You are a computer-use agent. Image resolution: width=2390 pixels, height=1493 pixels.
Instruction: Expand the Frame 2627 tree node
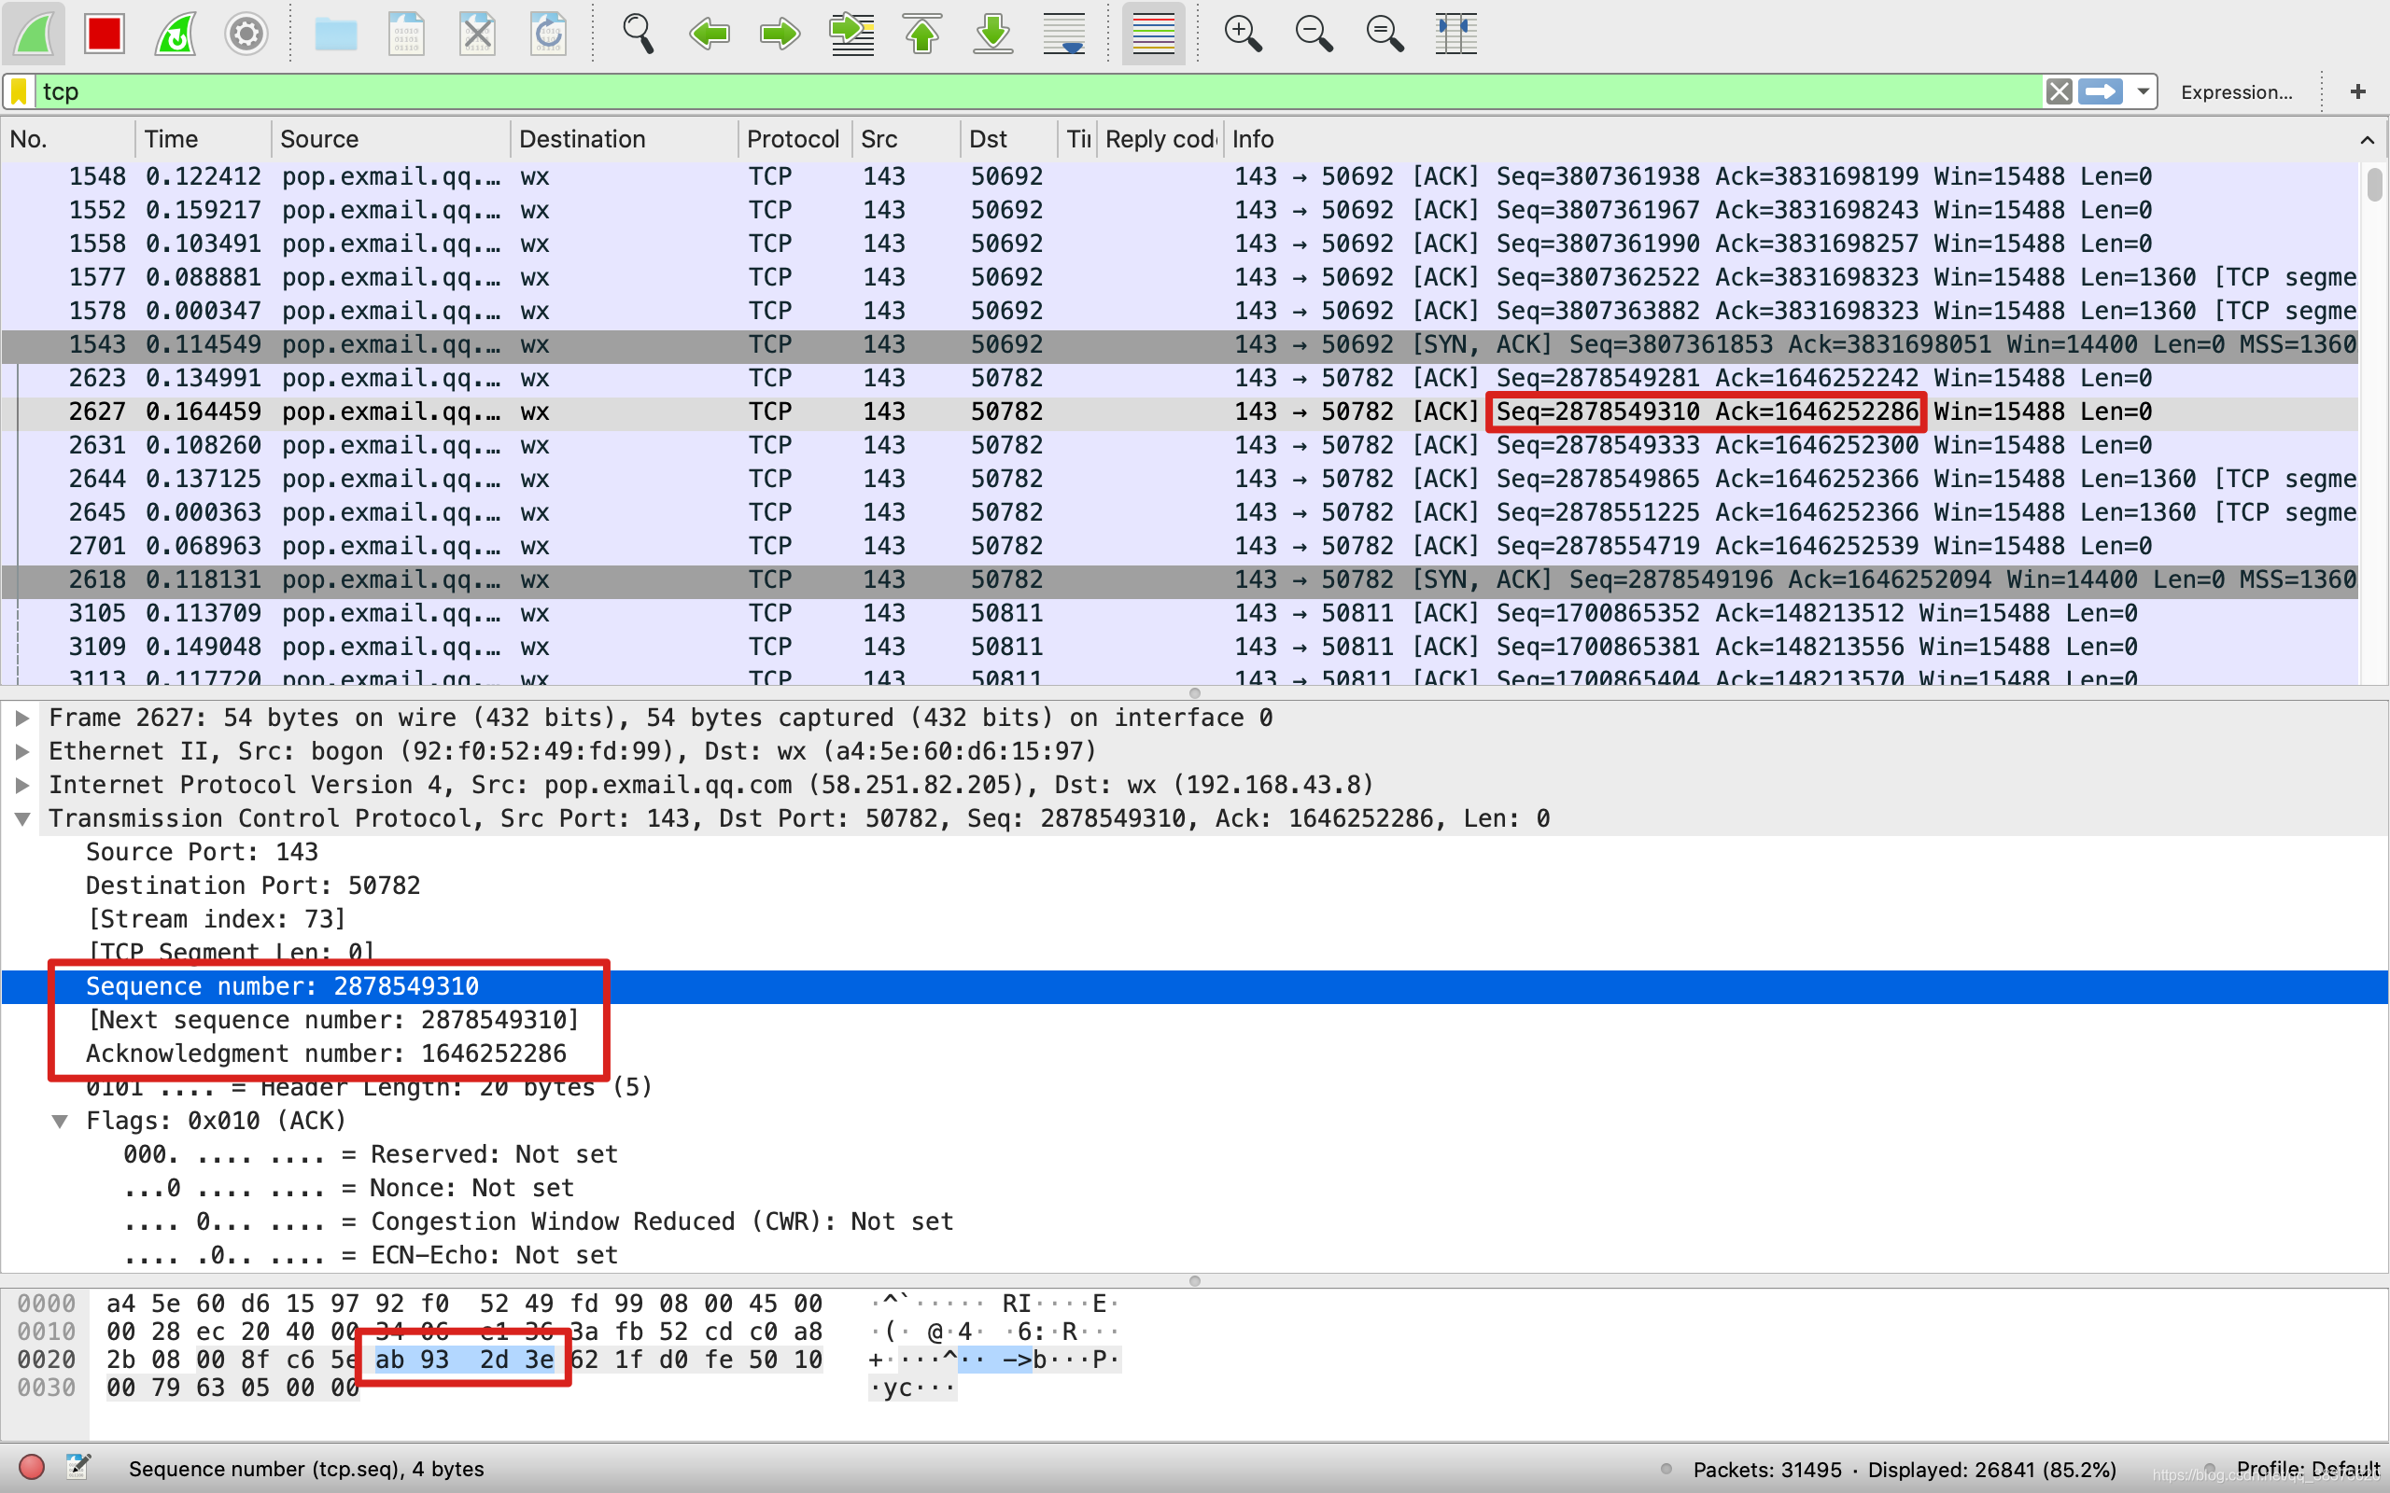21,718
